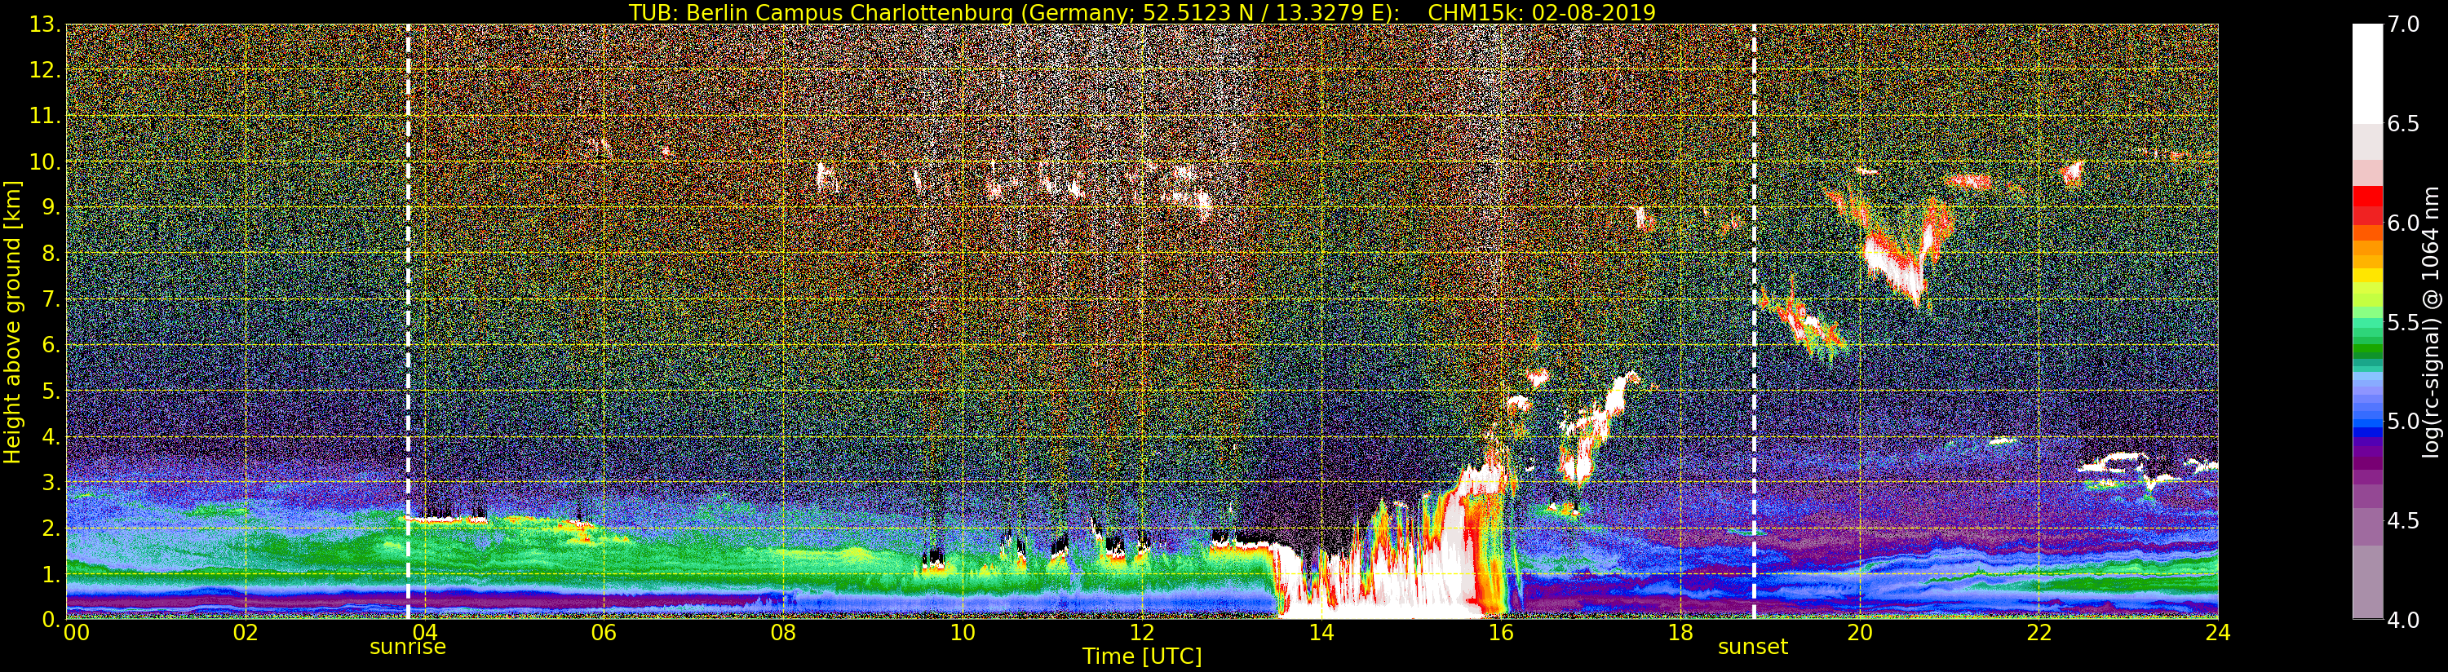Click the height axis tick '10.'
Image resolution: width=2448 pixels, height=672 pixels.
pyautogui.click(x=46, y=161)
